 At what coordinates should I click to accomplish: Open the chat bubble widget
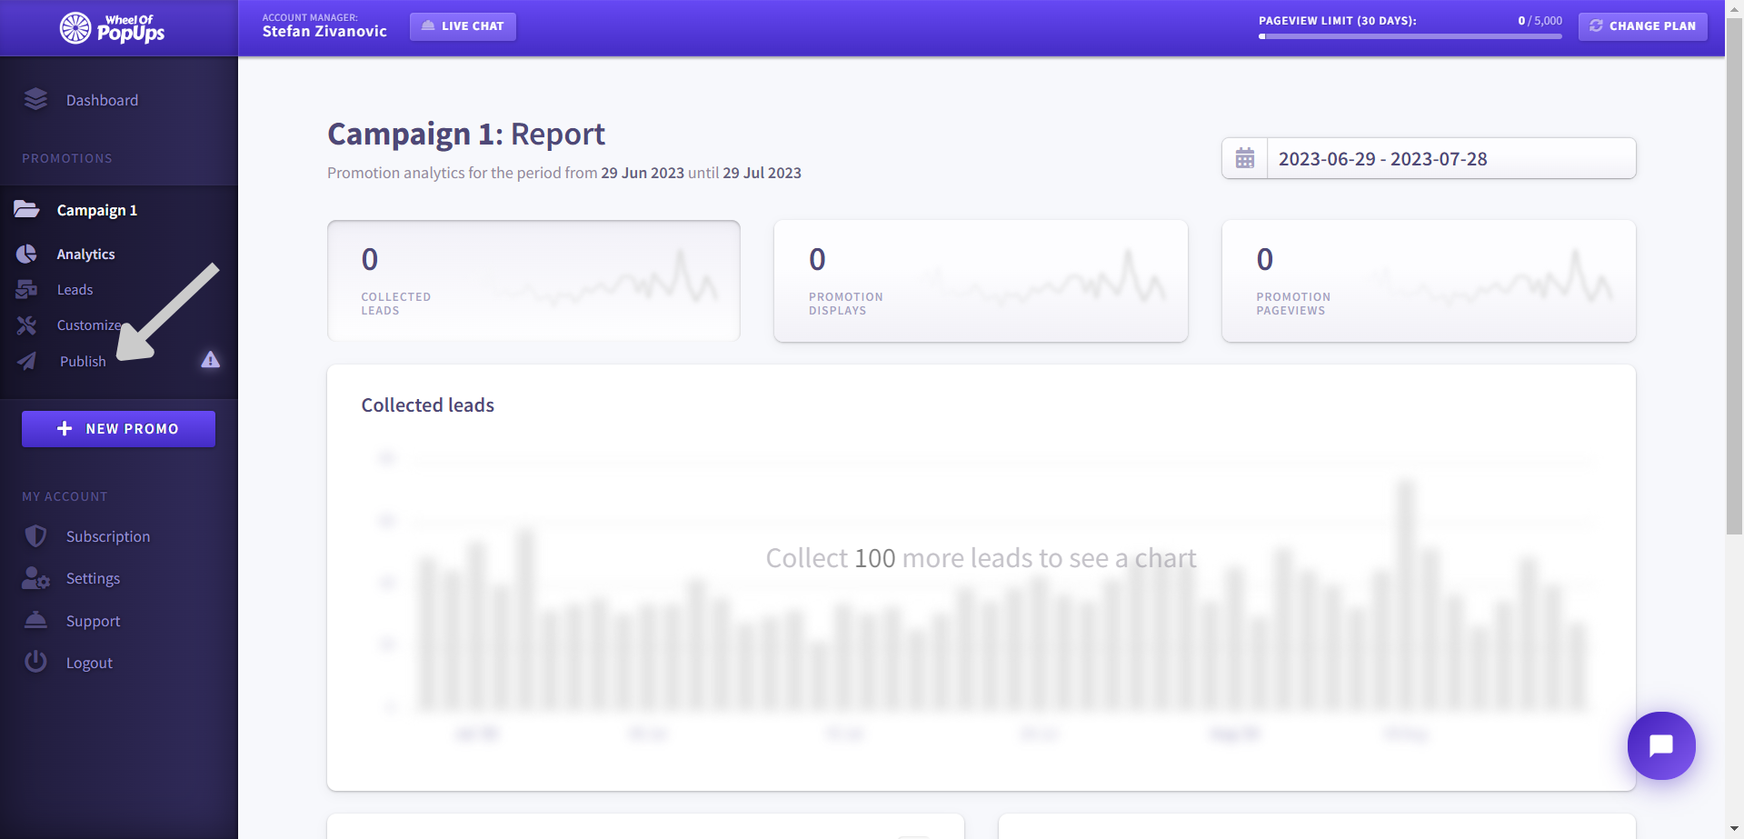[1660, 745]
